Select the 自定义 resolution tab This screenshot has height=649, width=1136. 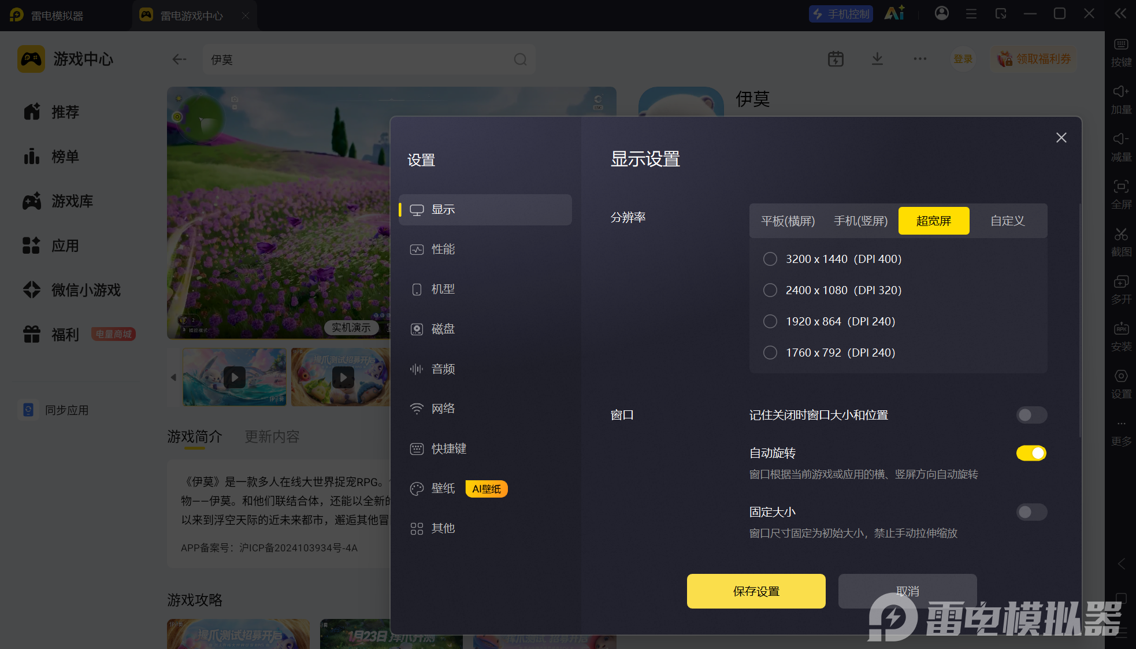(x=1007, y=221)
